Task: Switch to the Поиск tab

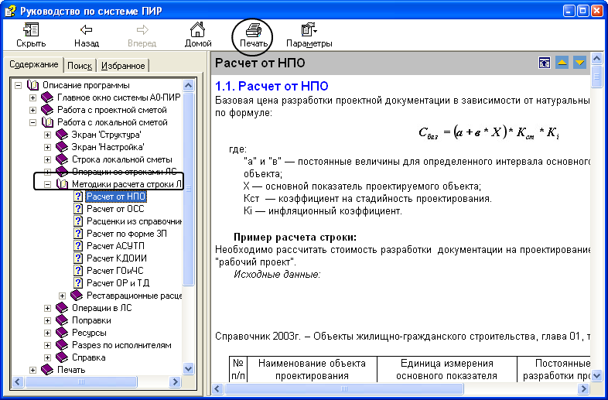Action: pyautogui.click(x=80, y=66)
